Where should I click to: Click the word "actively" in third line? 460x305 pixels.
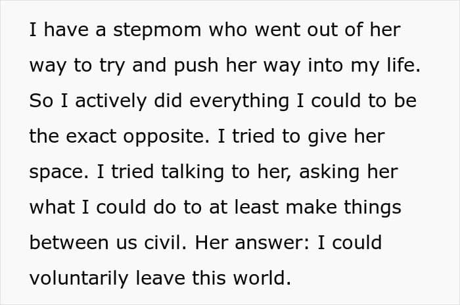110,101
